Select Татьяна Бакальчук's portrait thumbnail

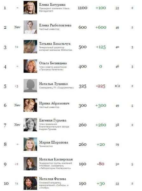tap(30, 46)
